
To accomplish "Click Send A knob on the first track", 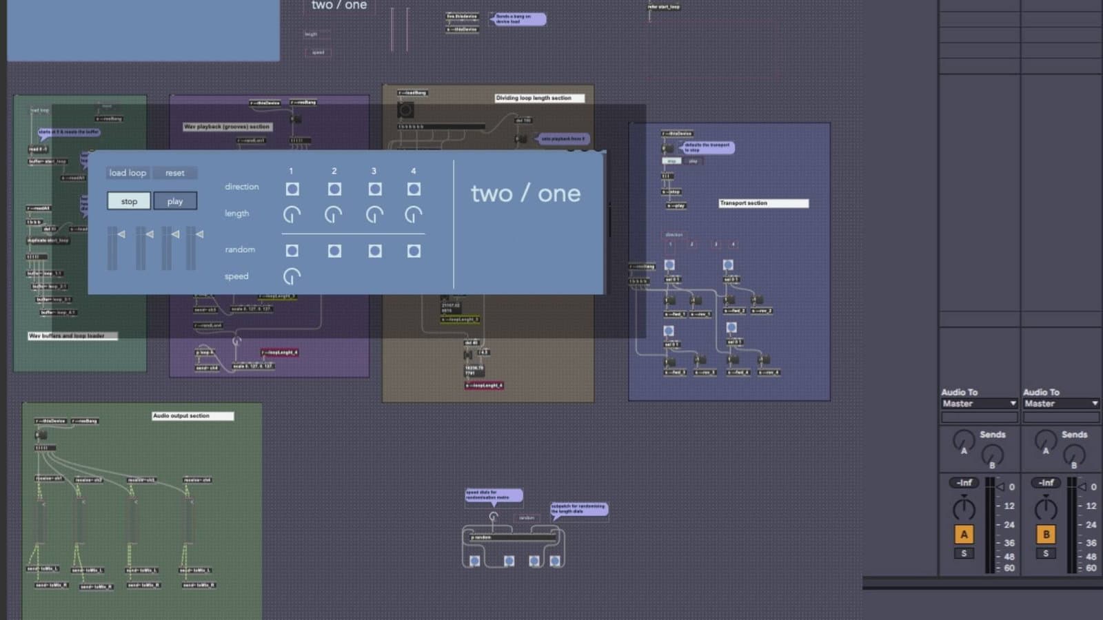I will 964,440.
